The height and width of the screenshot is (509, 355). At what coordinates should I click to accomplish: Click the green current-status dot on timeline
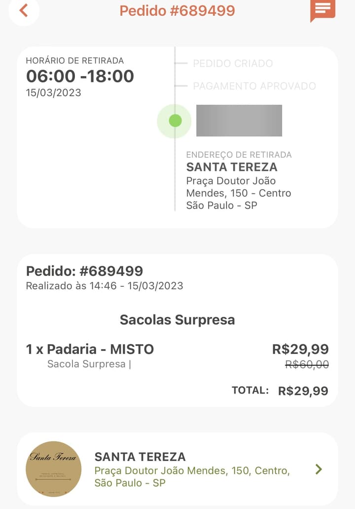[x=175, y=120]
